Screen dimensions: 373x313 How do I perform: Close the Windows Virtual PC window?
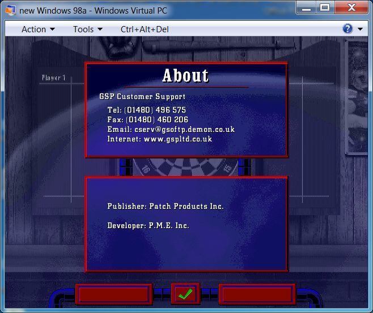click(x=351, y=8)
